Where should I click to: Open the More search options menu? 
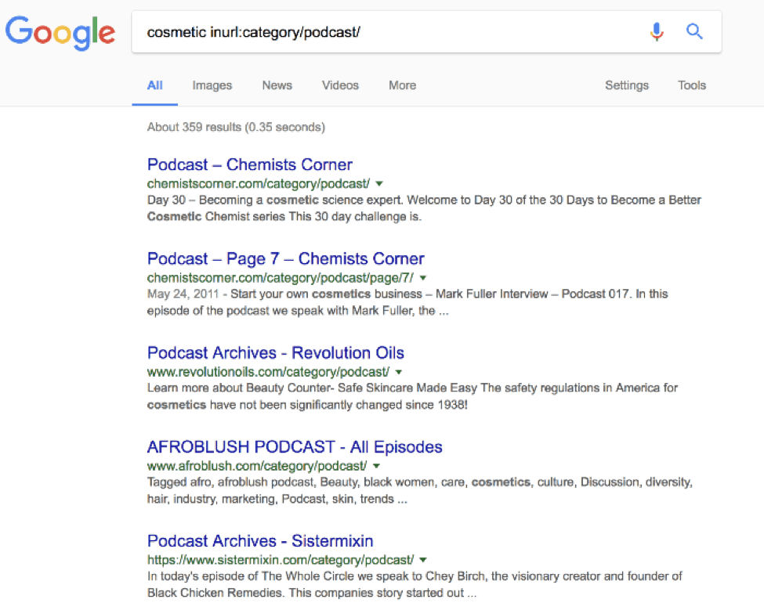point(402,85)
